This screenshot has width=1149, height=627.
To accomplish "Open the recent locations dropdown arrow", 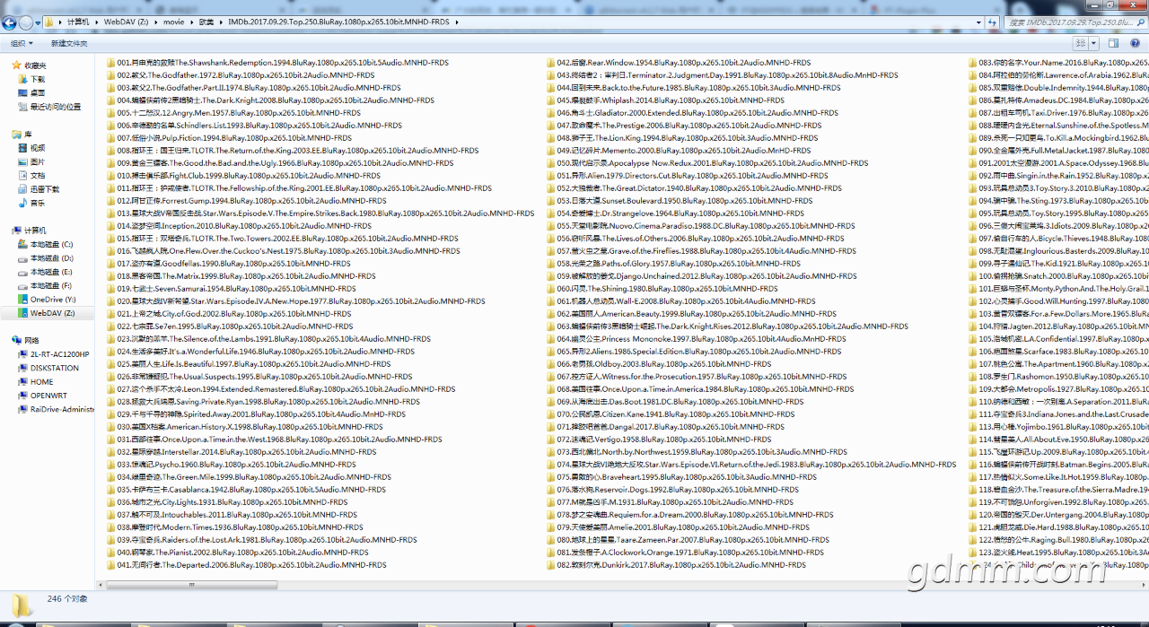I will (38, 22).
